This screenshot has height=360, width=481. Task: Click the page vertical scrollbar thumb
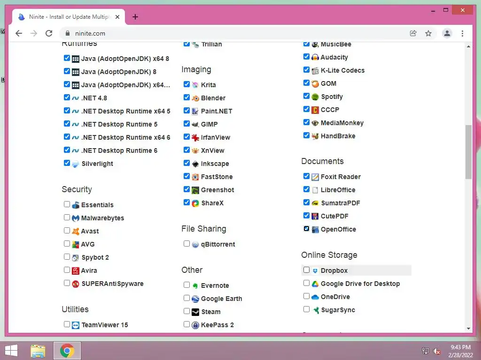point(468,152)
